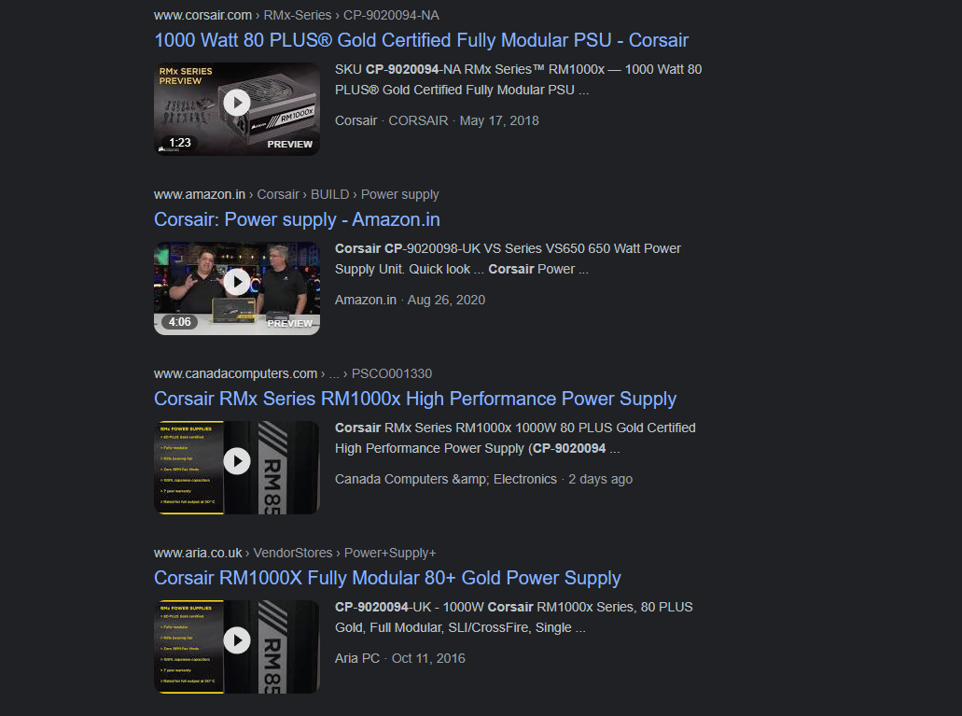Open Corsair: Power supply - Amazon.in link
This screenshot has width=962, height=716.
coord(297,219)
